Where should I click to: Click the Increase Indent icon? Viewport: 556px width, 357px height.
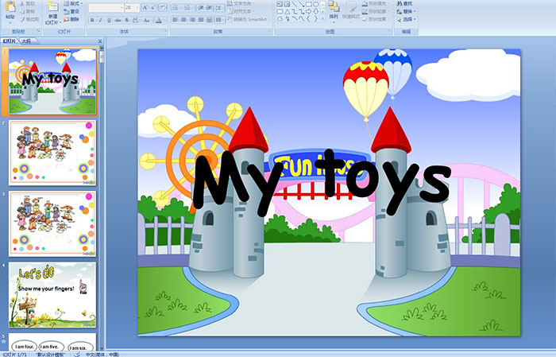point(209,8)
